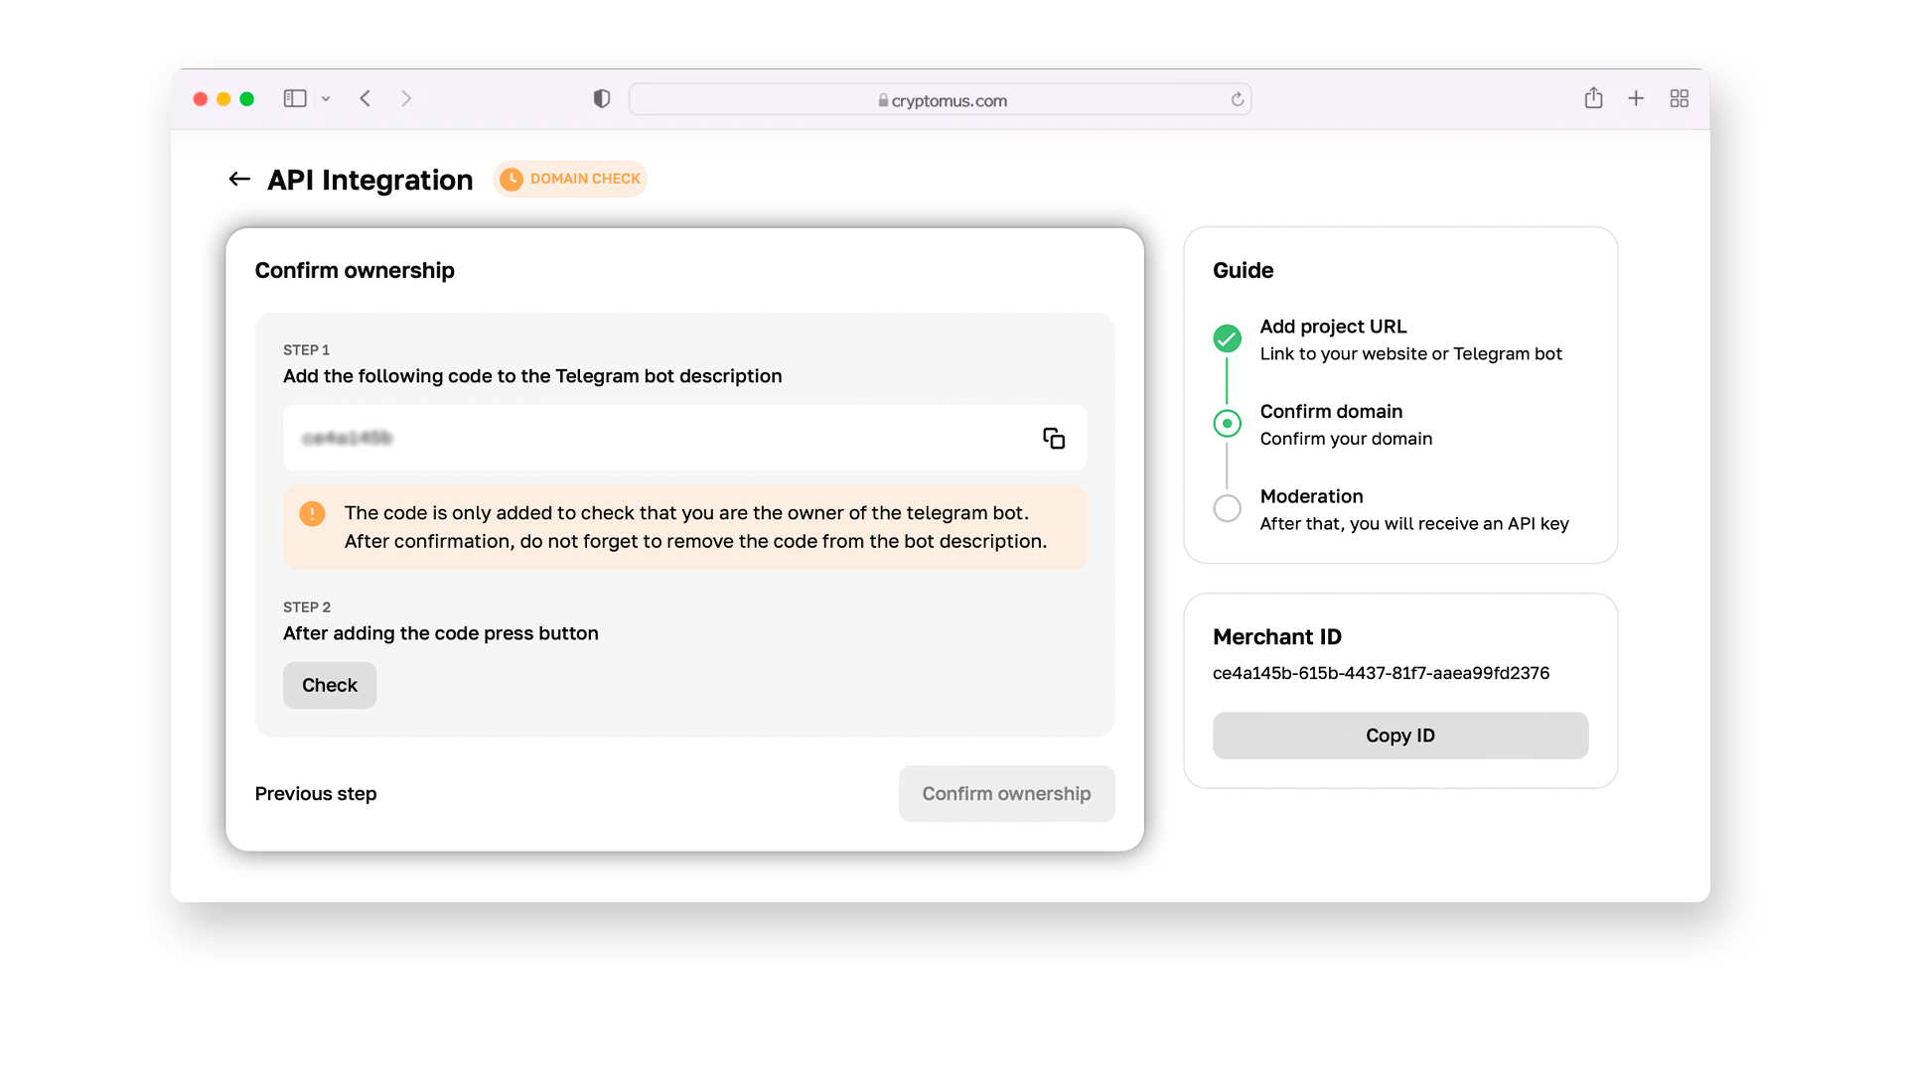Click the Copy ID button
This screenshot has height=1072, width=1907.
pos(1399,736)
